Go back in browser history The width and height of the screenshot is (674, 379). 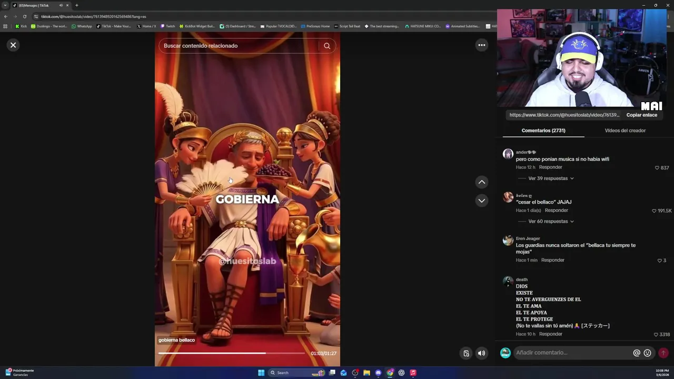[x=6, y=16]
